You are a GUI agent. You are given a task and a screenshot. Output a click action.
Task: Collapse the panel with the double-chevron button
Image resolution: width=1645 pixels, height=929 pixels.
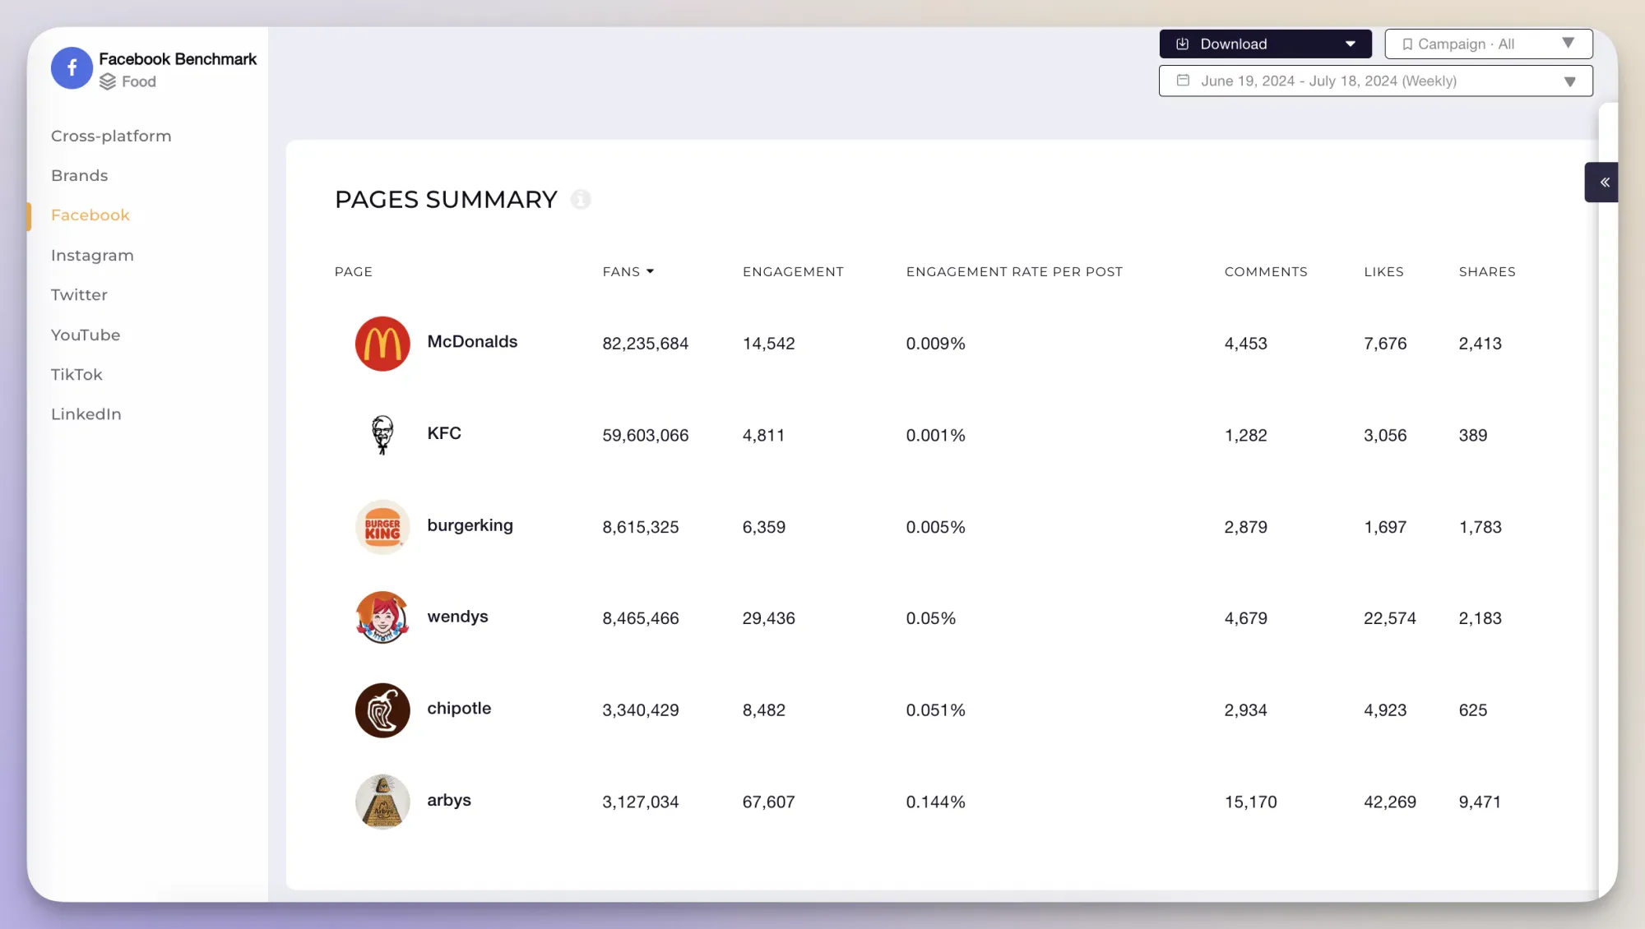click(1604, 183)
